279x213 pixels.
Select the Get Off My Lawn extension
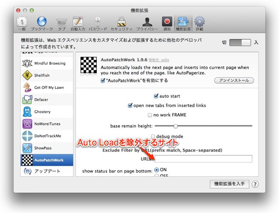pyautogui.click(x=47, y=87)
